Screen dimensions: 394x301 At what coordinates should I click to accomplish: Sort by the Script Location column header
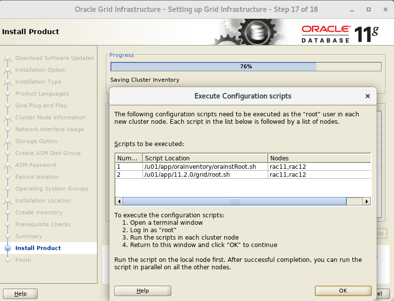tap(205, 158)
